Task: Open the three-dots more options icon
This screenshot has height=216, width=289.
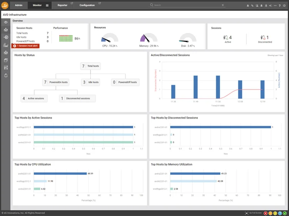Action: (275, 5)
